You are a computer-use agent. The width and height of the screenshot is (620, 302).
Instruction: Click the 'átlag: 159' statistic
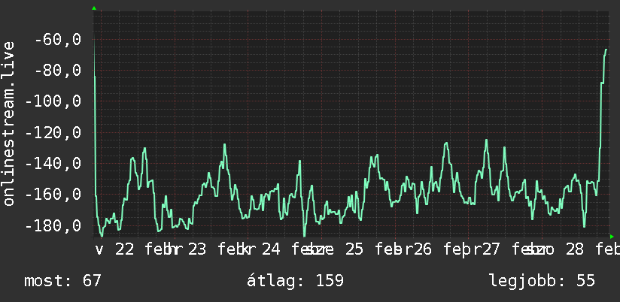coord(296,281)
